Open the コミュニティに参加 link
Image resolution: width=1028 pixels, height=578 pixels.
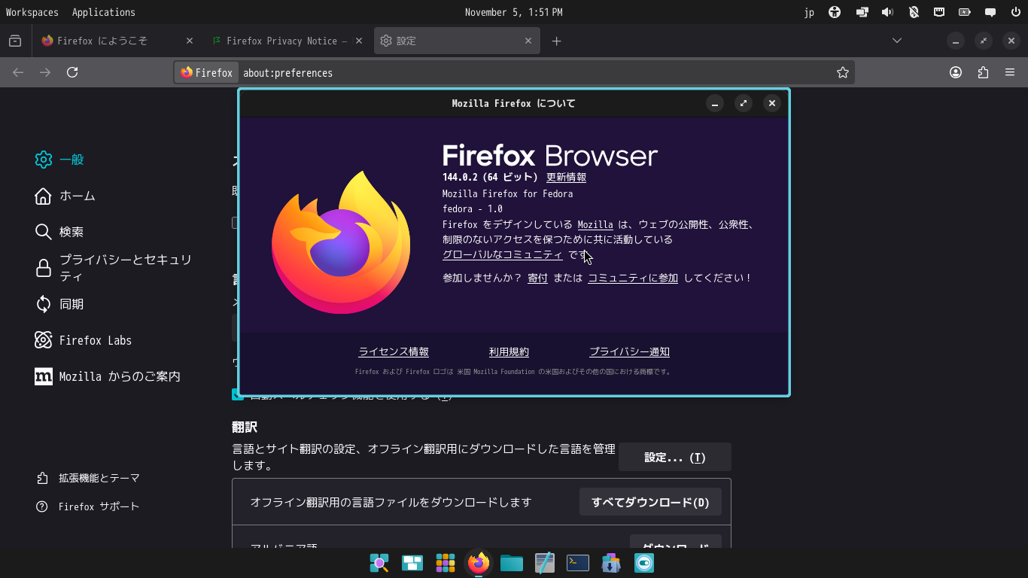[633, 278]
